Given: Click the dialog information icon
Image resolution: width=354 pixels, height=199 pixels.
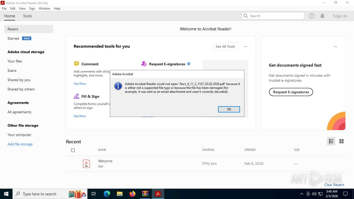Looking at the screenshot, I should pyautogui.click(x=118, y=86).
